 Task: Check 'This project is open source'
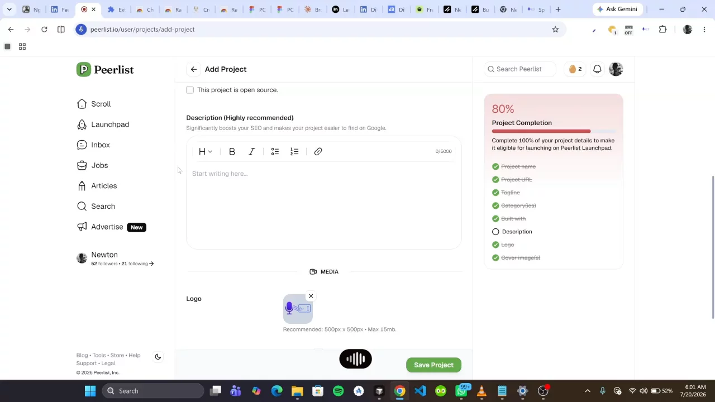[x=190, y=90]
